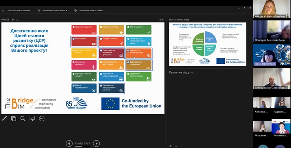The height and width of the screenshot is (148, 291).
Task: Select the pen and laser pointer tool
Action: point(4,118)
